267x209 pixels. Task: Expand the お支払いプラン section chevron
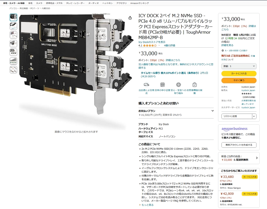[x=213, y=111]
